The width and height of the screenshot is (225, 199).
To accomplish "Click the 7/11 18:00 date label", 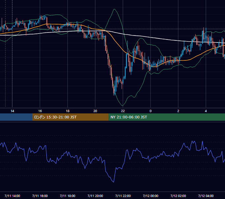I will 67,196.
